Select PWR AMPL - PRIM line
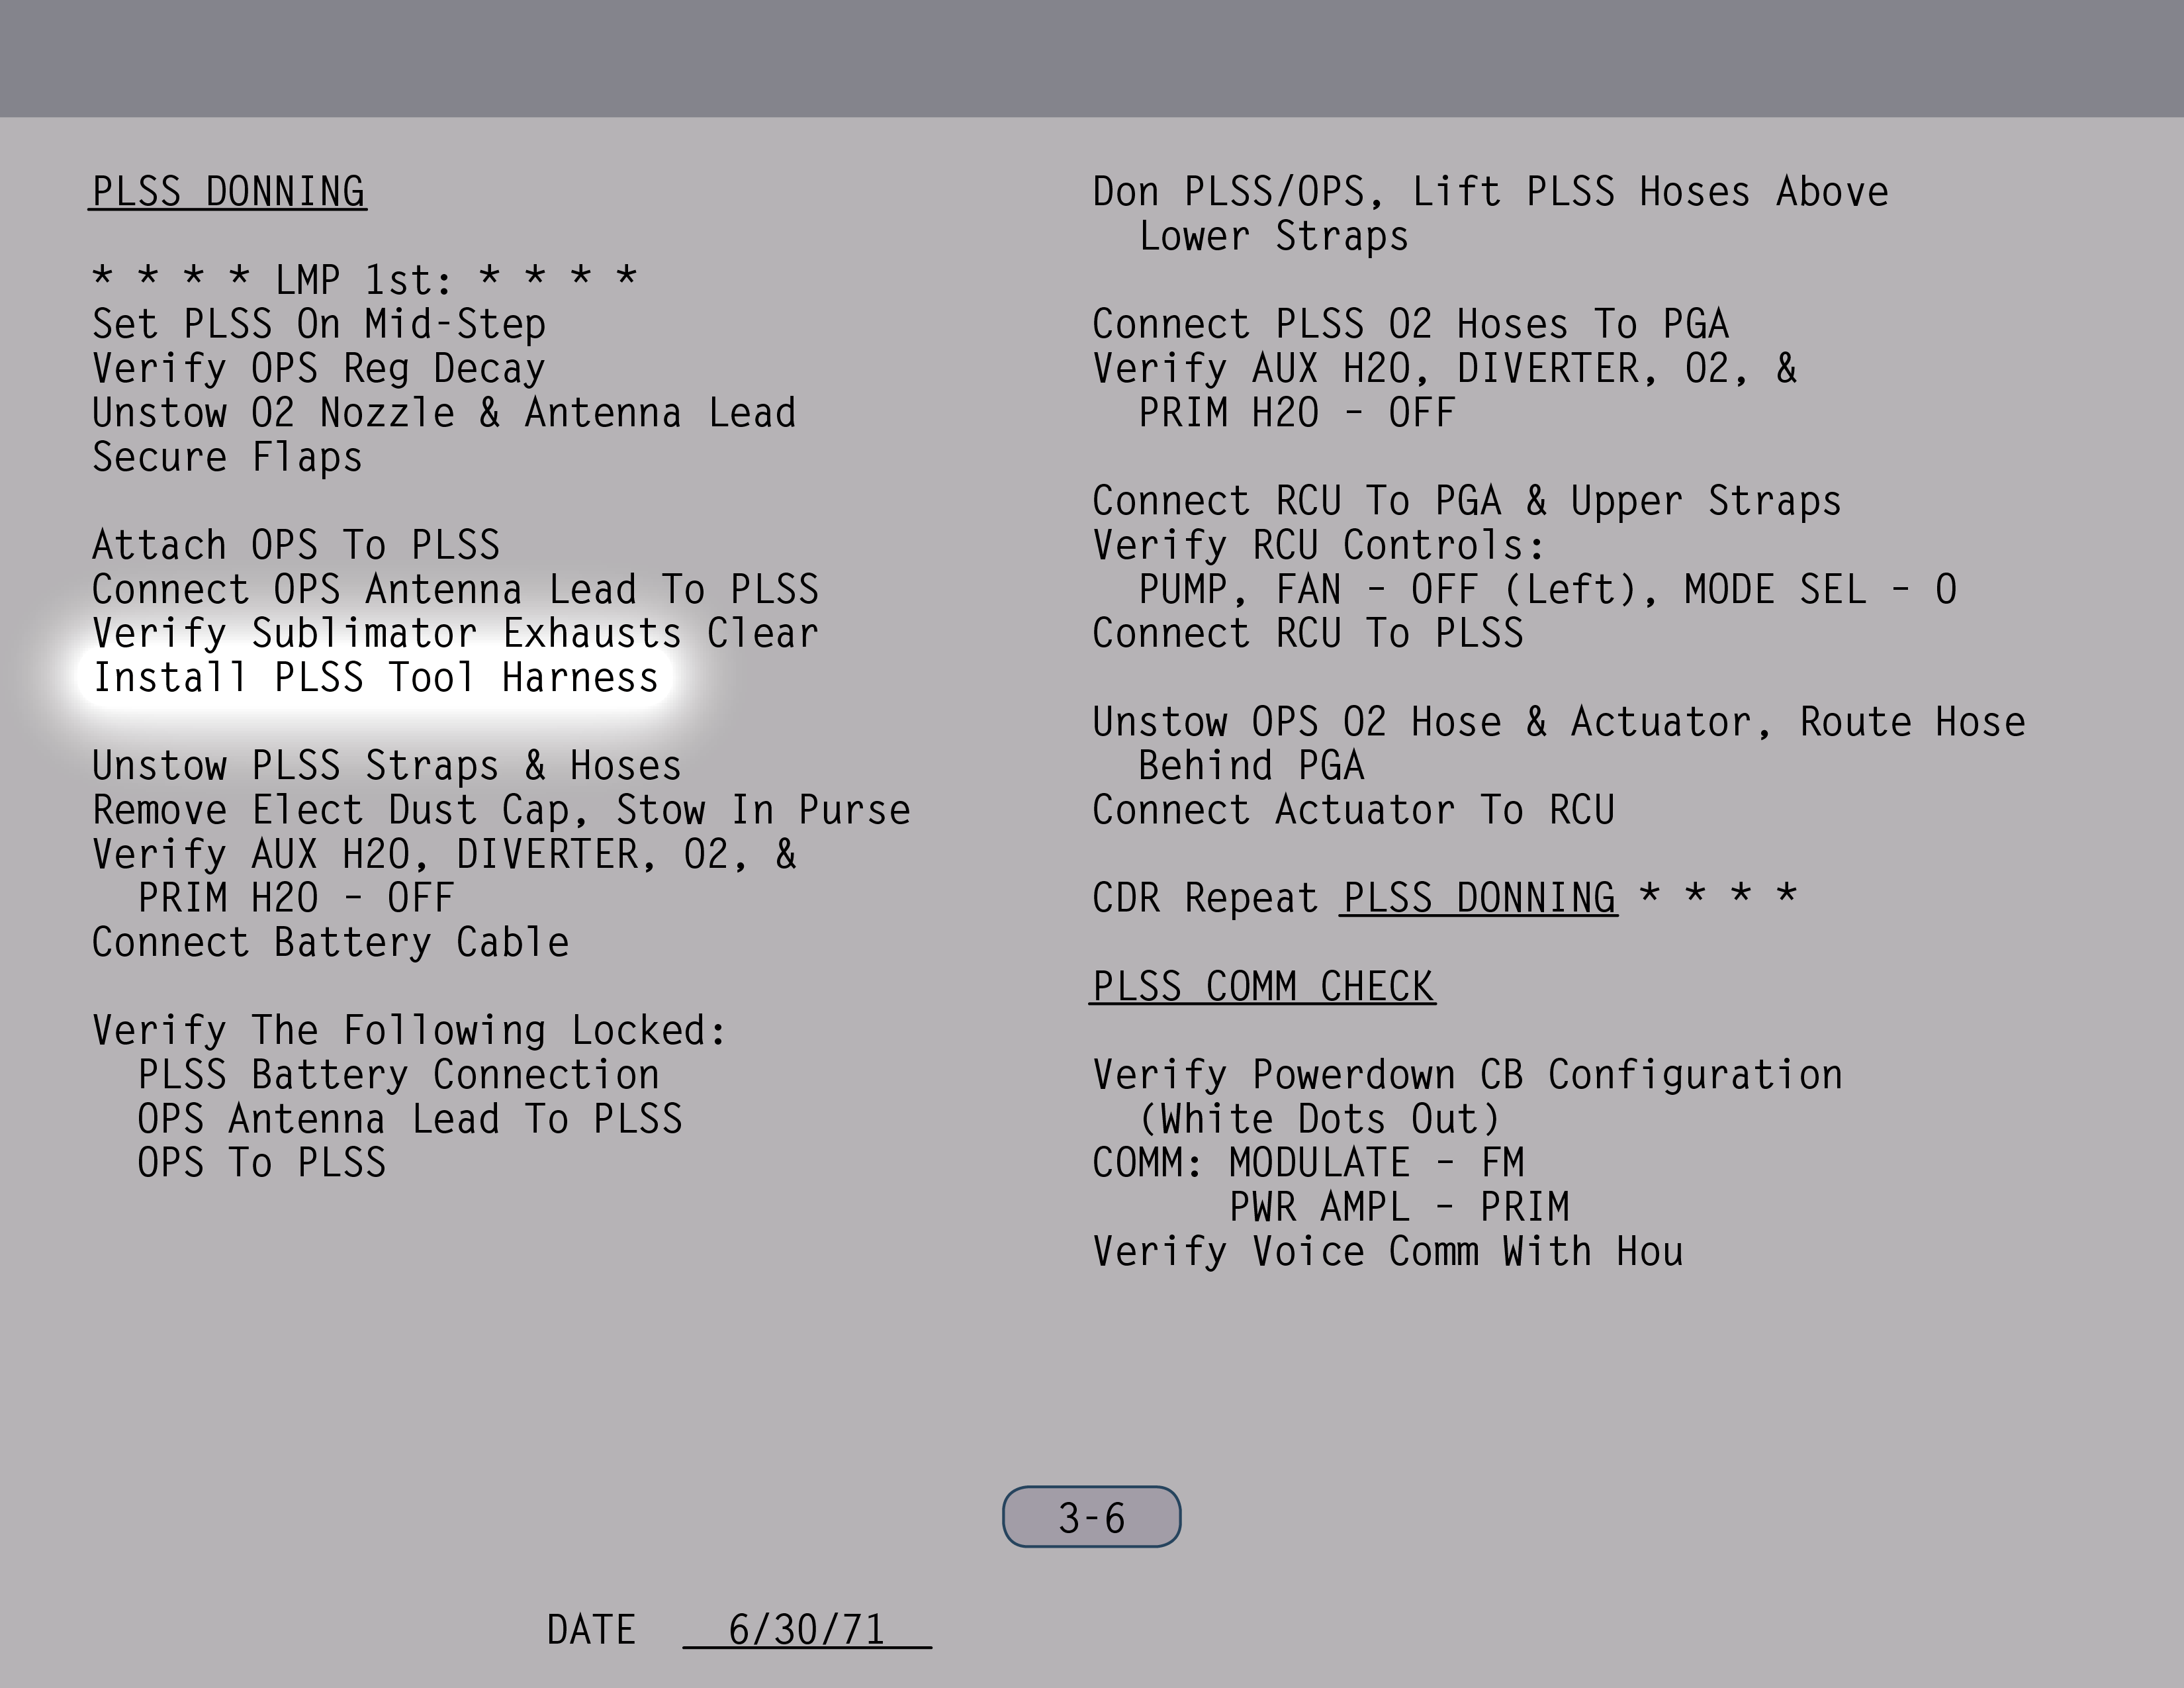This screenshot has height=1688, width=2184. [1398, 1207]
